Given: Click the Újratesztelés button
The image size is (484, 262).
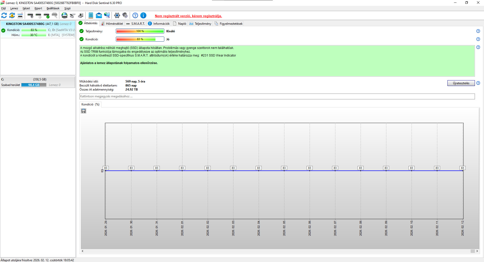Looking at the screenshot, I should click(461, 83).
